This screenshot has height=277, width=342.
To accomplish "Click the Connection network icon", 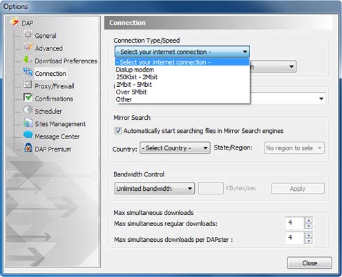I will (28, 72).
